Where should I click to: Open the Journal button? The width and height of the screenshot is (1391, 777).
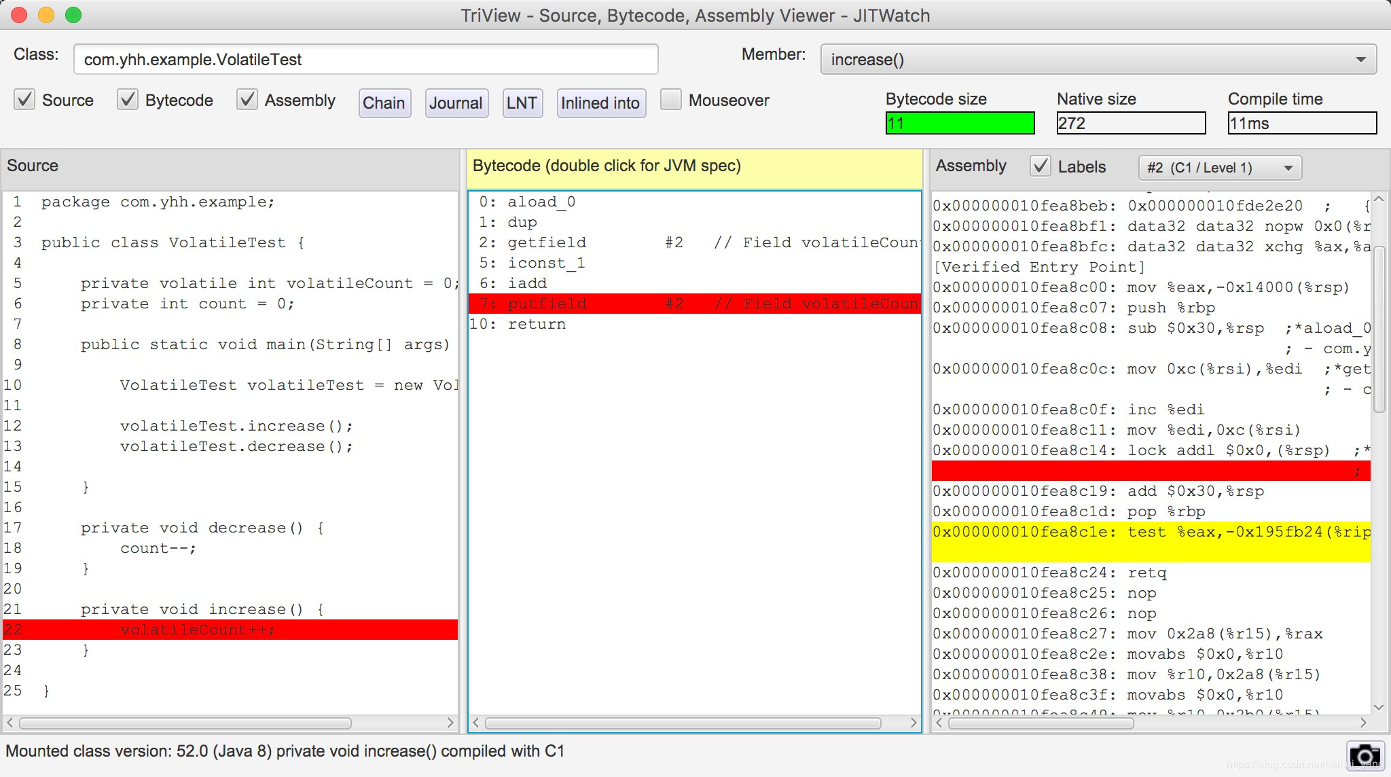click(x=456, y=103)
